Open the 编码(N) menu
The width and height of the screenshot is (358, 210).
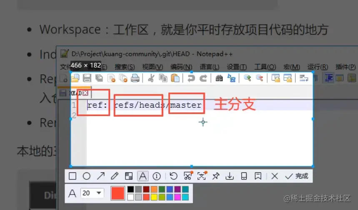pyautogui.click(x=181, y=67)
